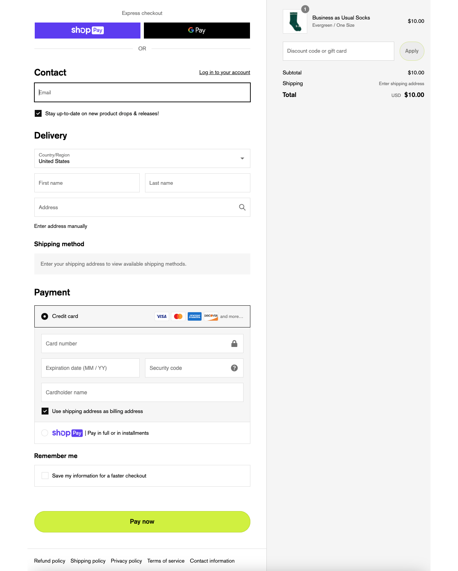Open the Shipping policy page
Viewport: 458px width, 571px height.
point(88,561)
